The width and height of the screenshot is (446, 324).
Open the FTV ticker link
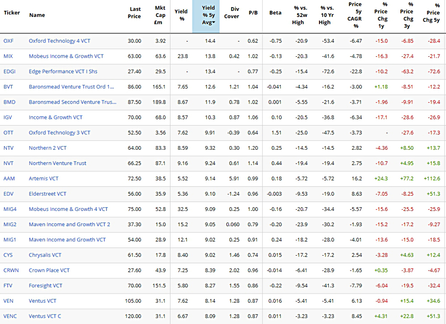pyautogui.click(x=8, y=286)
